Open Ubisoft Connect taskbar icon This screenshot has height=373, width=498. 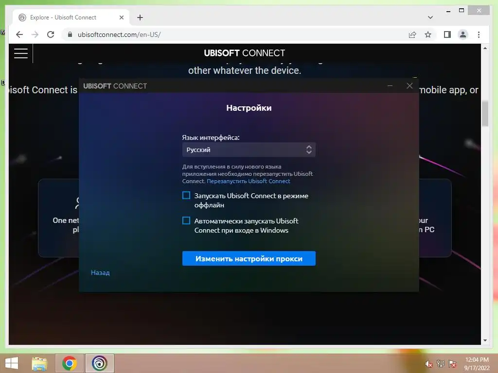99,363
